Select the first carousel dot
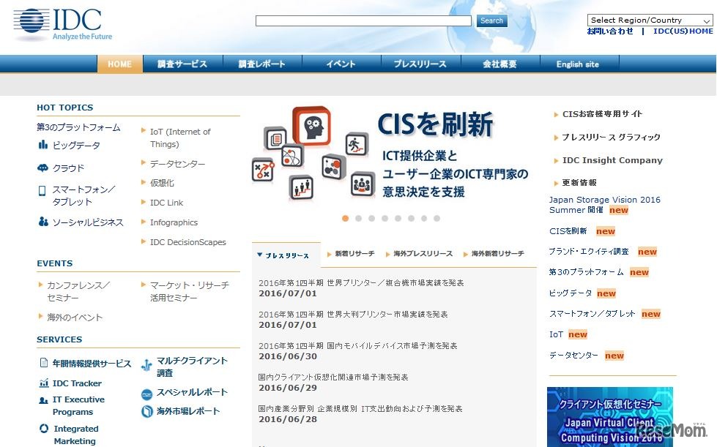This screenshot has height=447, width=717. point(345,218)
